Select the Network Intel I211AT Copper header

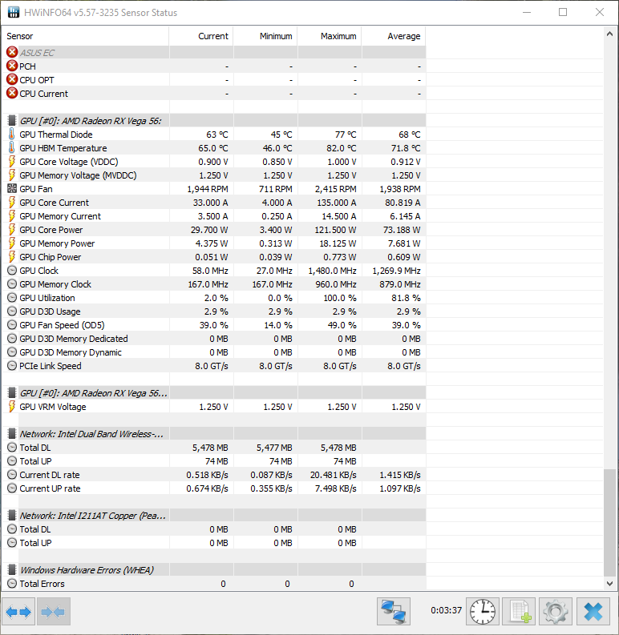point(214,516)
